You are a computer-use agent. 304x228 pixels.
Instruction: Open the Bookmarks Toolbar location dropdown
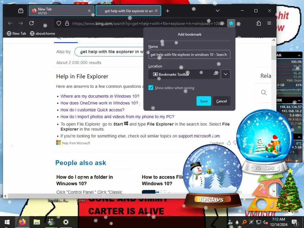coord(184,74)
